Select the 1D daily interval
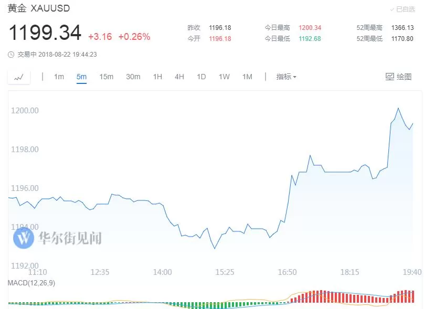The width and height of the screenshot is (424, 309). [201, 77]
